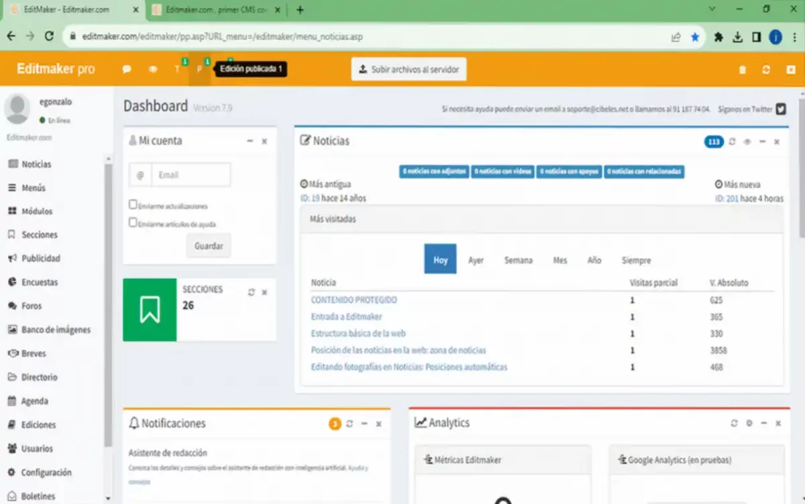Screen dimensions: 805x504
Task: Click the Twitter icon next to Síganos
Action: 781,109
